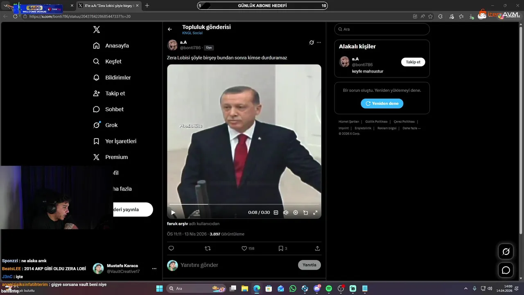Open Microsoft Store from the taskbar
524x295 pixels.
coord(269,288)
